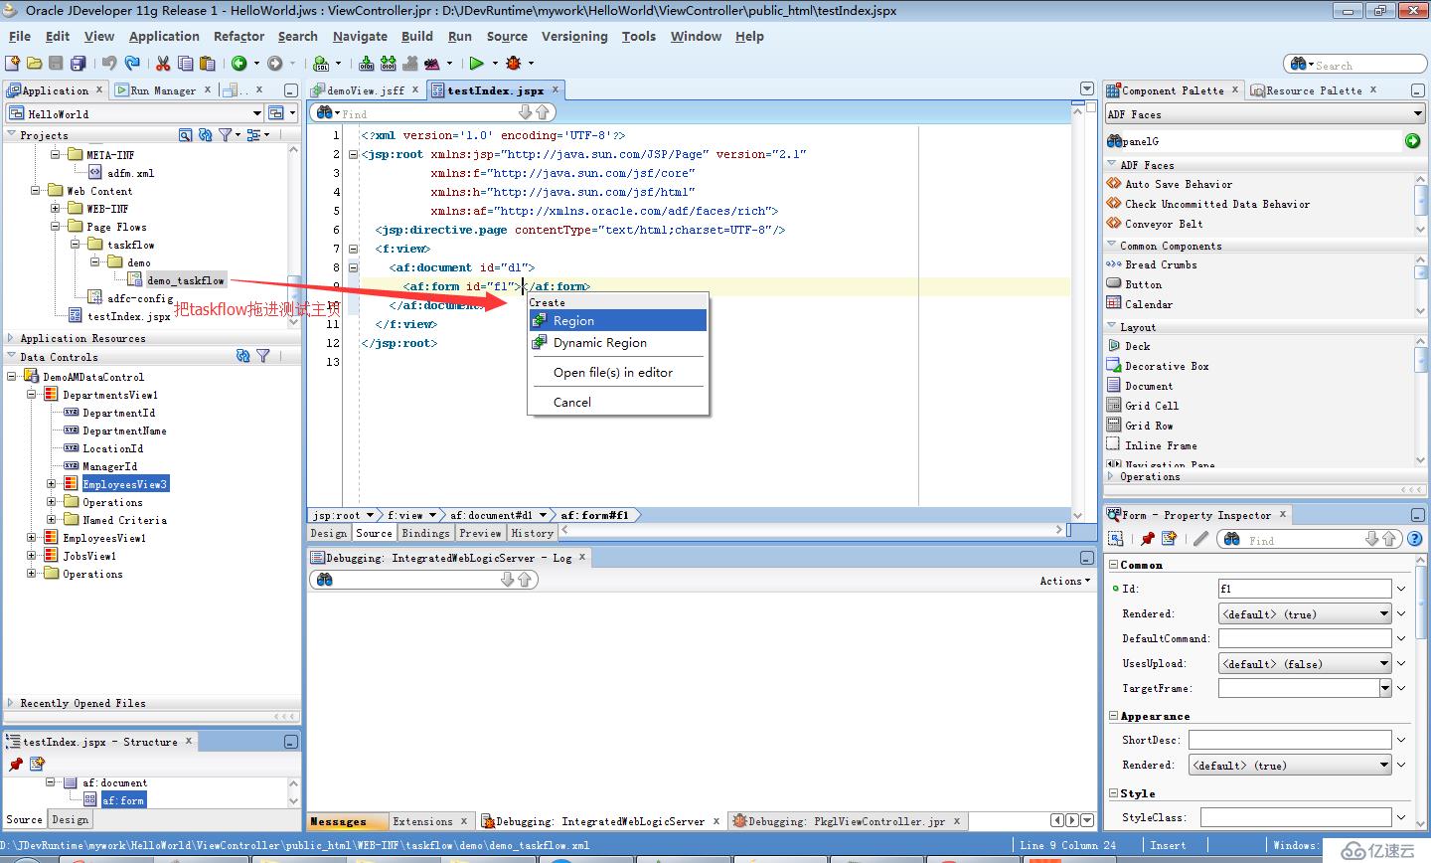Click the StyleClass input field
1431x863 pixels.
tap(1296, 817)
